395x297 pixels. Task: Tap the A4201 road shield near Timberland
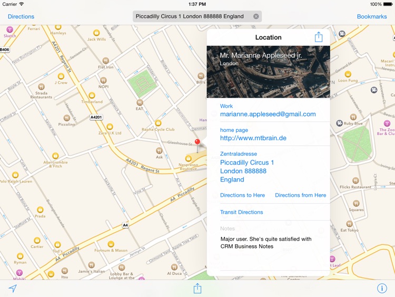pos(96,117)
